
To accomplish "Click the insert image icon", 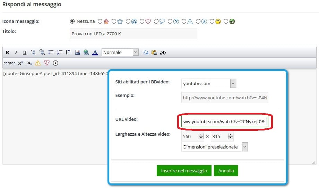I will tap(78, 52).
